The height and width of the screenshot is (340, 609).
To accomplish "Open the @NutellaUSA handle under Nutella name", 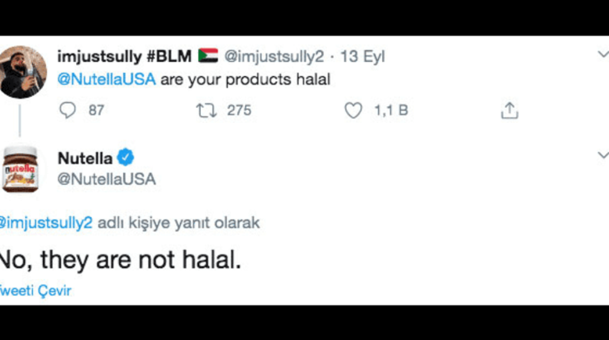I will tap(107, 179).
